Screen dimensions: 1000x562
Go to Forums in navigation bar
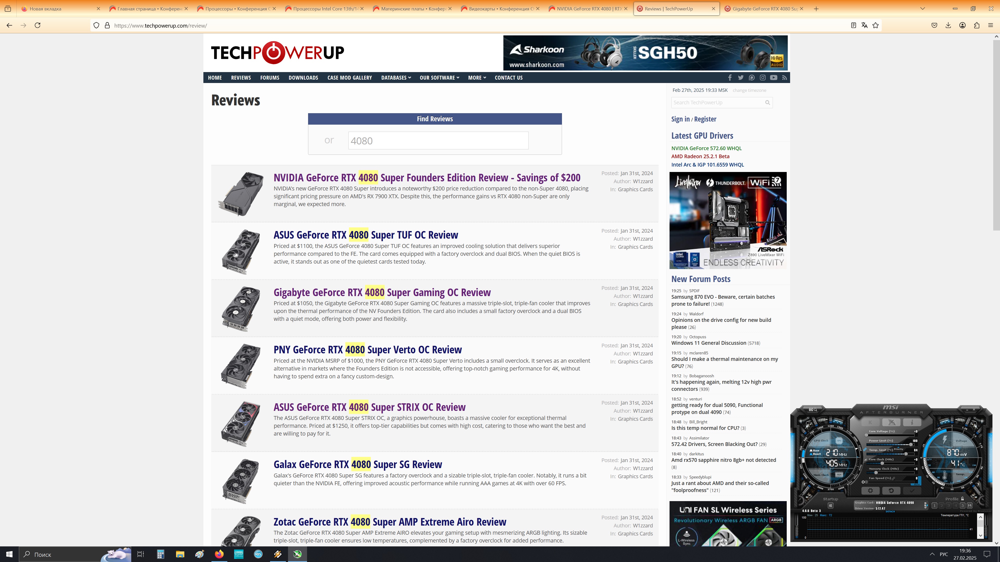coord(270,78)
